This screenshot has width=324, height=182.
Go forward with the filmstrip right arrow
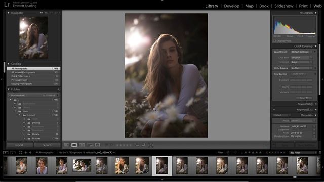click(x=30, y=153)
